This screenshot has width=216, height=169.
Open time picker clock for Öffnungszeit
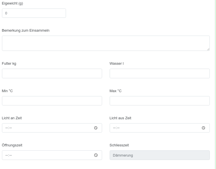[96, 155]
